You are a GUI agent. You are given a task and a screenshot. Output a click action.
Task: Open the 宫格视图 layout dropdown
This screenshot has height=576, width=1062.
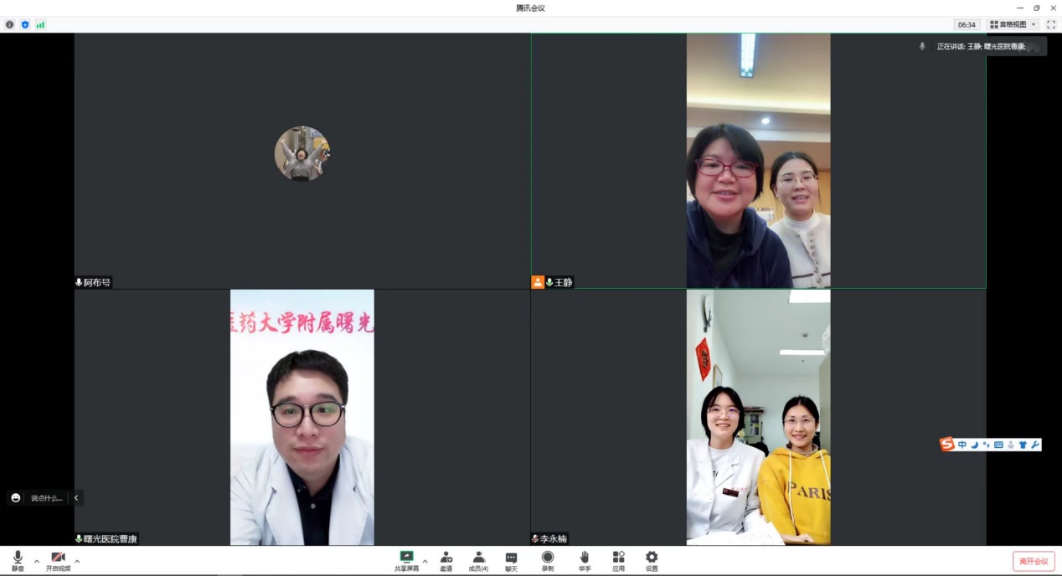pyautogui.click(x=1013, y=24)
